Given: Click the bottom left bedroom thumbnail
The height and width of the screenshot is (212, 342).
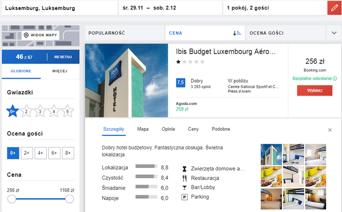Looking at the screenshot, I should 271,199.
